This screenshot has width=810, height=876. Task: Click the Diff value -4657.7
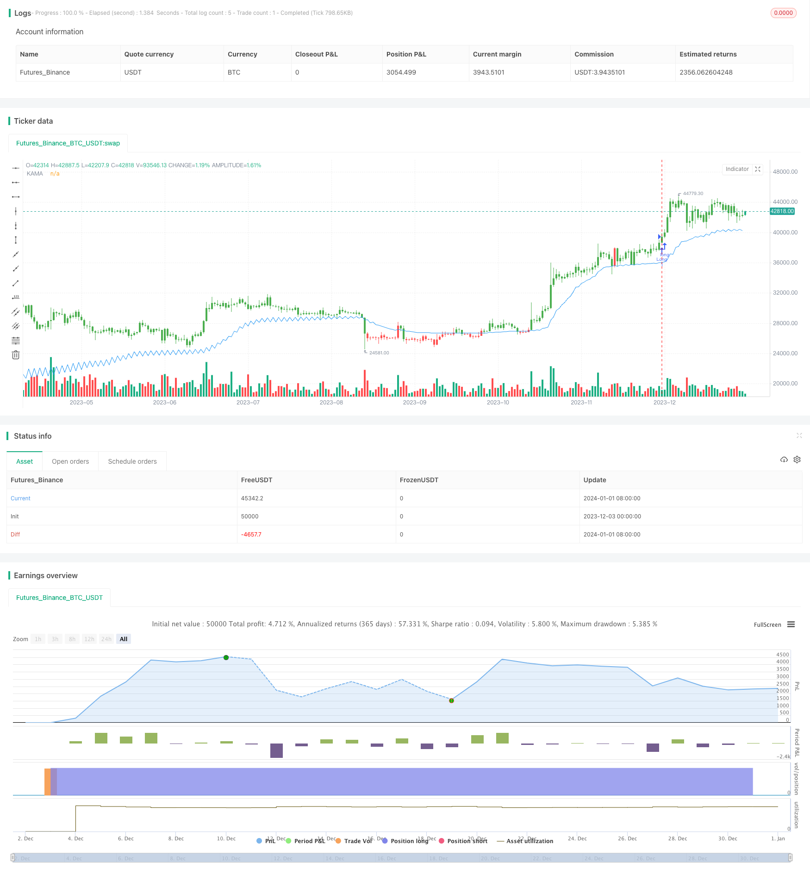pos(251,534)
